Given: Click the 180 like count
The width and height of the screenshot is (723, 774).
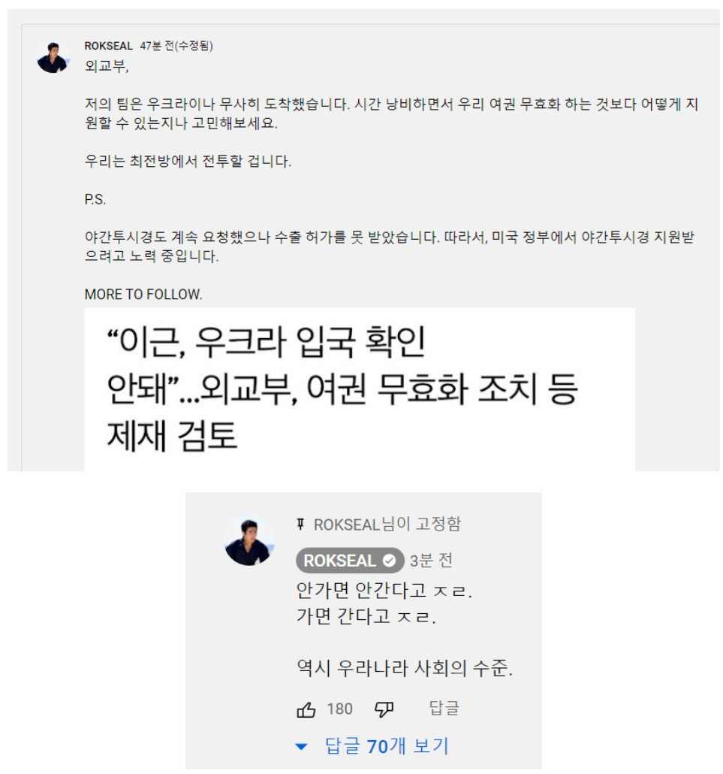Looking at the screenshot, I should tap(340, 709).
